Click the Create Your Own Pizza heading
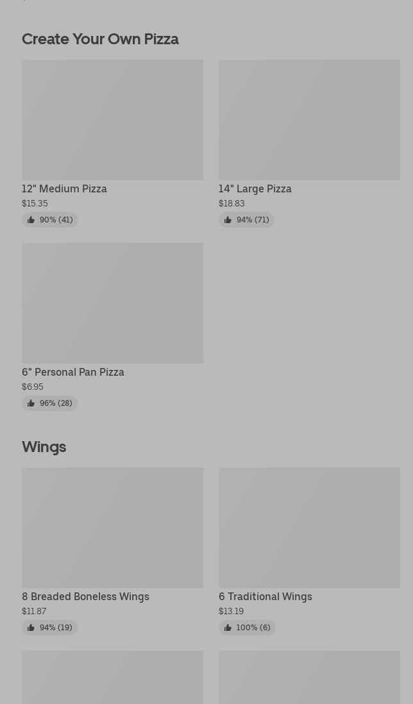The image size is (413, 704). click(100, 39)
